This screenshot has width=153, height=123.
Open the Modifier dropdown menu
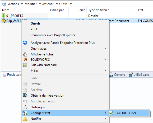coord(33,4)
